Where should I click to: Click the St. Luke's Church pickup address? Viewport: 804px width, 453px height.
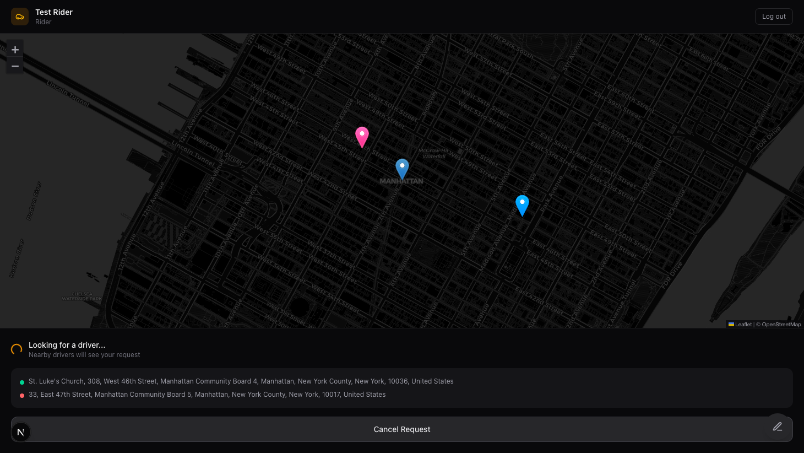tap(241, 381)
